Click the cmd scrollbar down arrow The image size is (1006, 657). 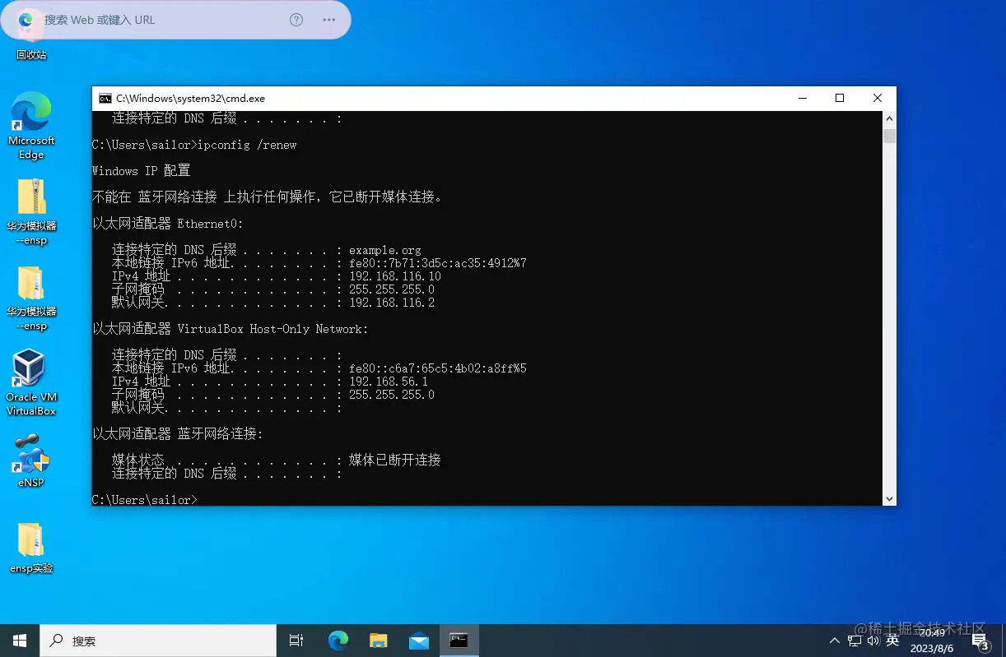pos(889,498)
